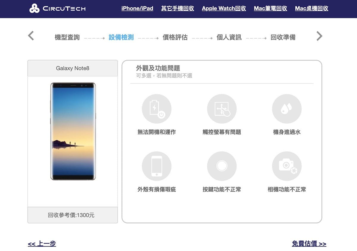Select the button malfunction circle icon
The height and width of the screenshot is (251, 357).
pos(222,166)
